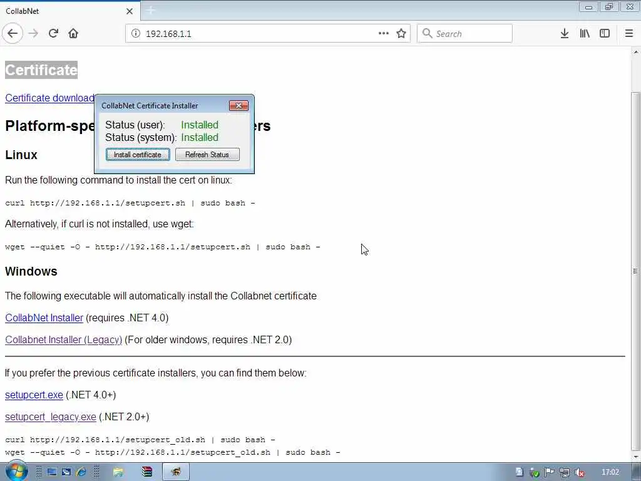Click the wget setupcert.sh command line
Screen dimensions: 641x481
click(163, 247)
